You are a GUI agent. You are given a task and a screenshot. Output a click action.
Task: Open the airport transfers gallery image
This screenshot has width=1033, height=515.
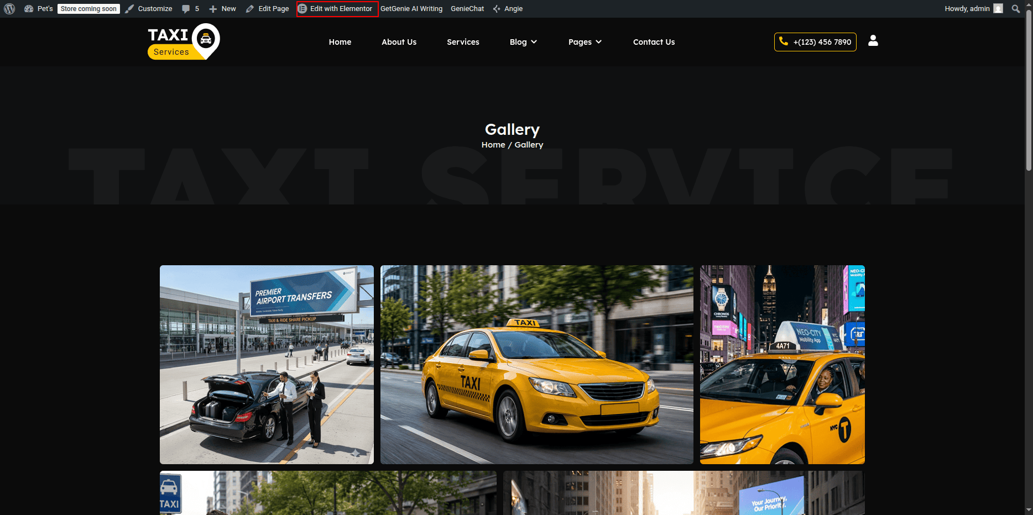267,365
